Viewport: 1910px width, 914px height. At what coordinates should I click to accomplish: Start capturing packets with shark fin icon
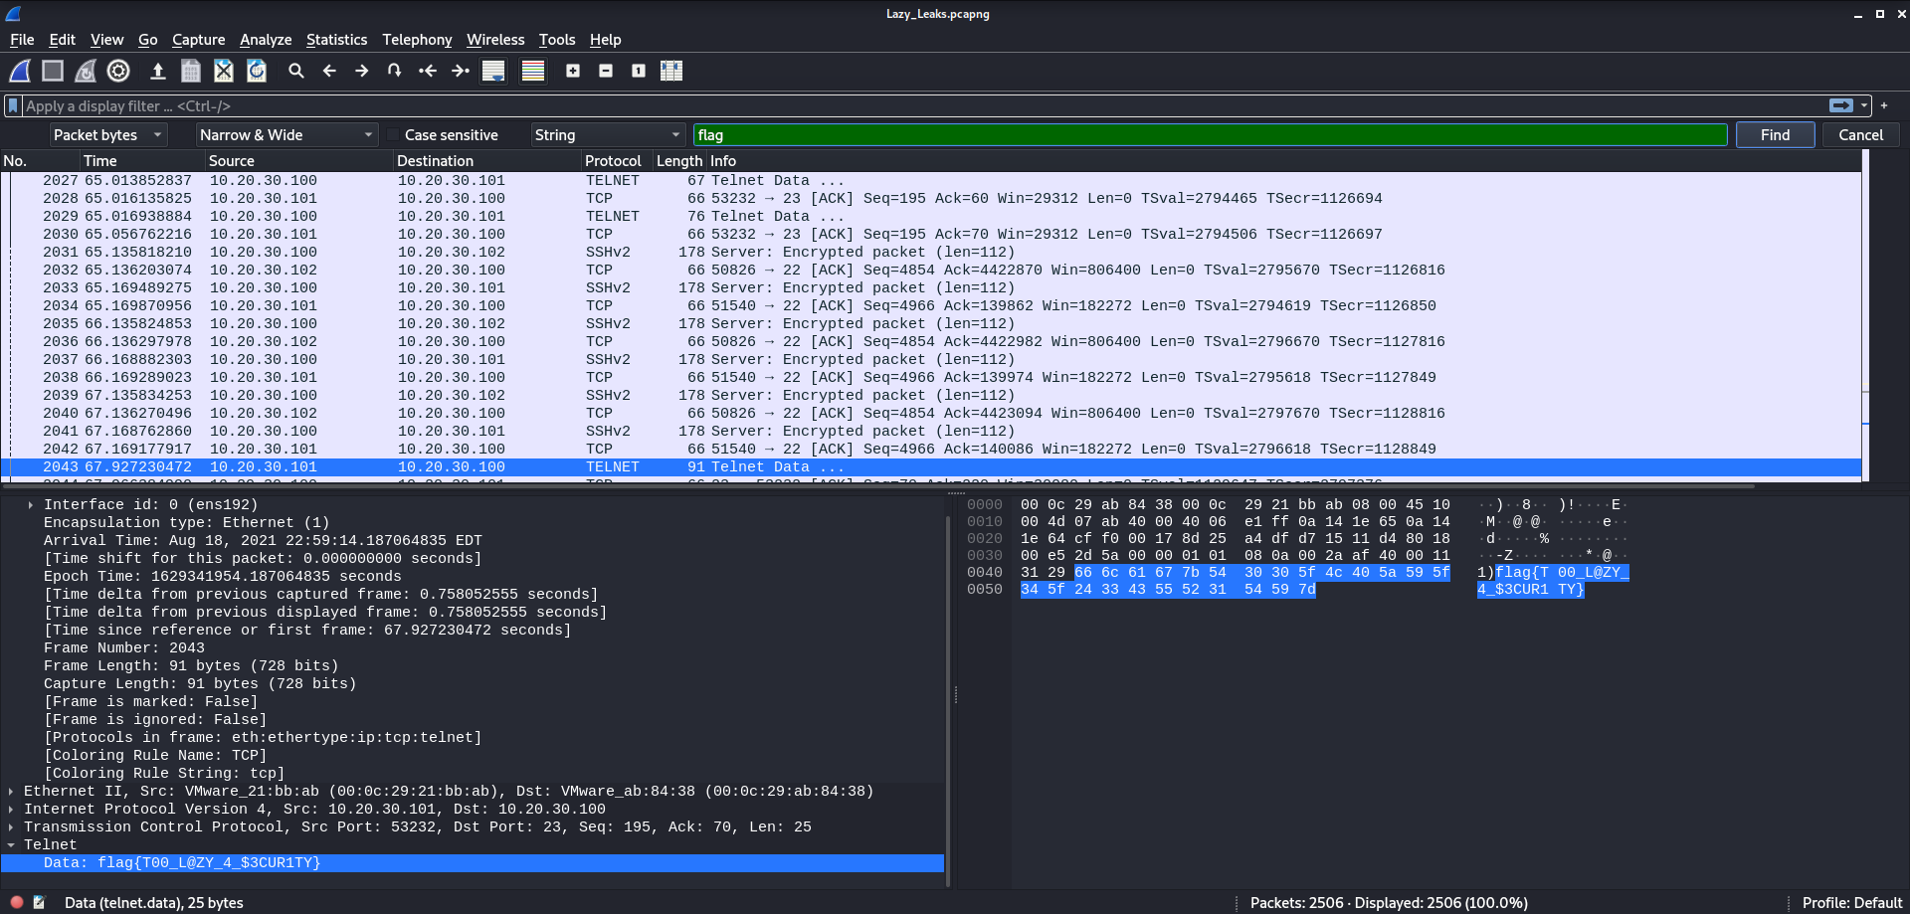pos(20,71)
